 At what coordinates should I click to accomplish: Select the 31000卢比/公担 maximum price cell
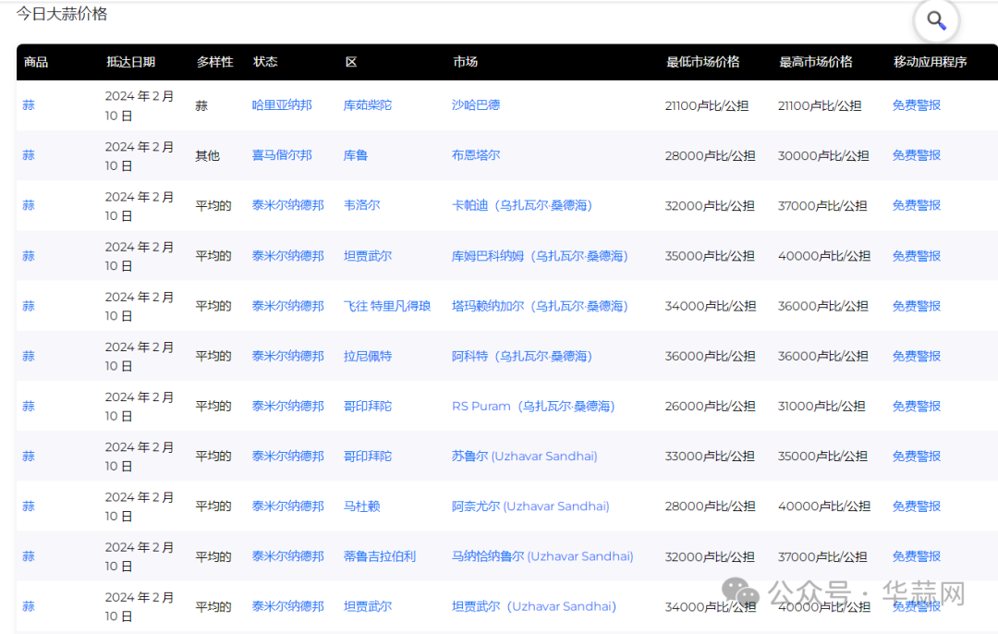click(822, 406)
